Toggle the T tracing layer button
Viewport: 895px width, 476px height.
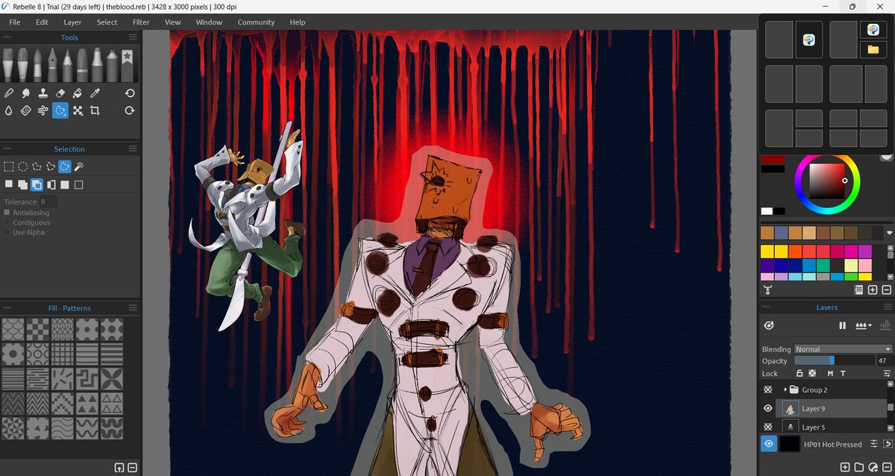point(843,373)
